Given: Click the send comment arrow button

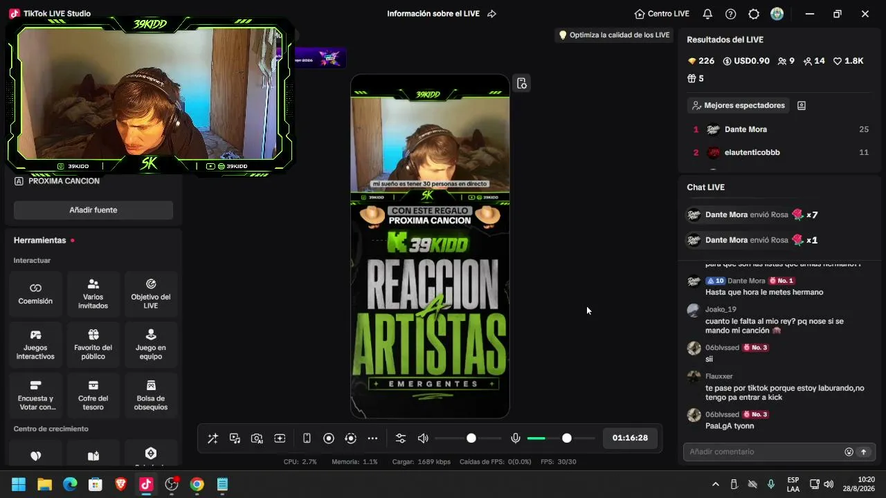Looking at the screenshot, I should coord(863,452).
